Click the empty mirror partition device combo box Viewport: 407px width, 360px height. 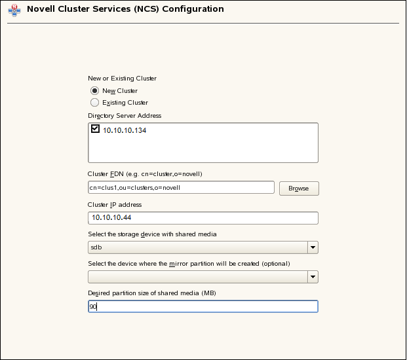[x=197, y=277]
